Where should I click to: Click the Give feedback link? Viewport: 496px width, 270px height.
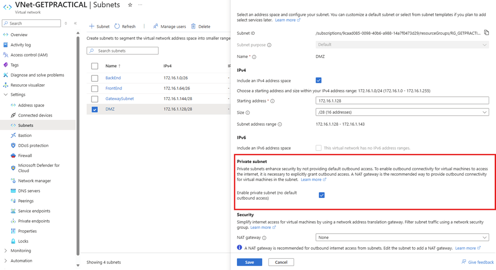[481, 262]
